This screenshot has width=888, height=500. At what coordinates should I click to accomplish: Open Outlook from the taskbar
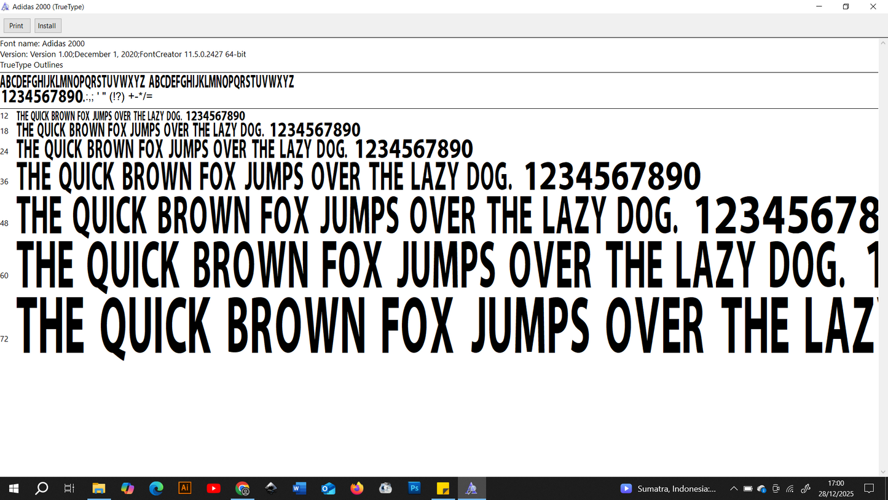328,488
